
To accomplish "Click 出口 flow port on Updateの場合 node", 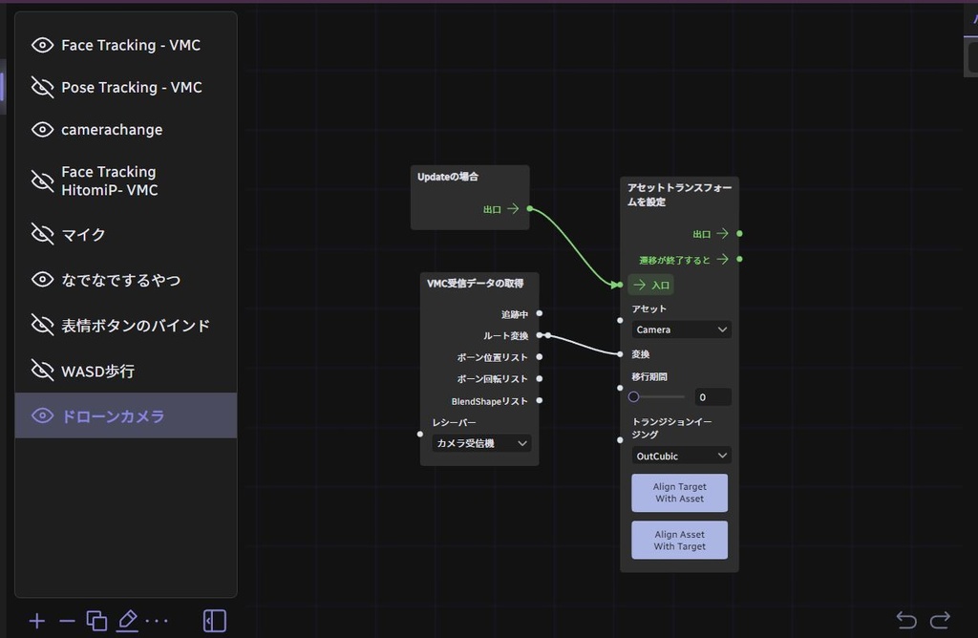I will (529, 209).
